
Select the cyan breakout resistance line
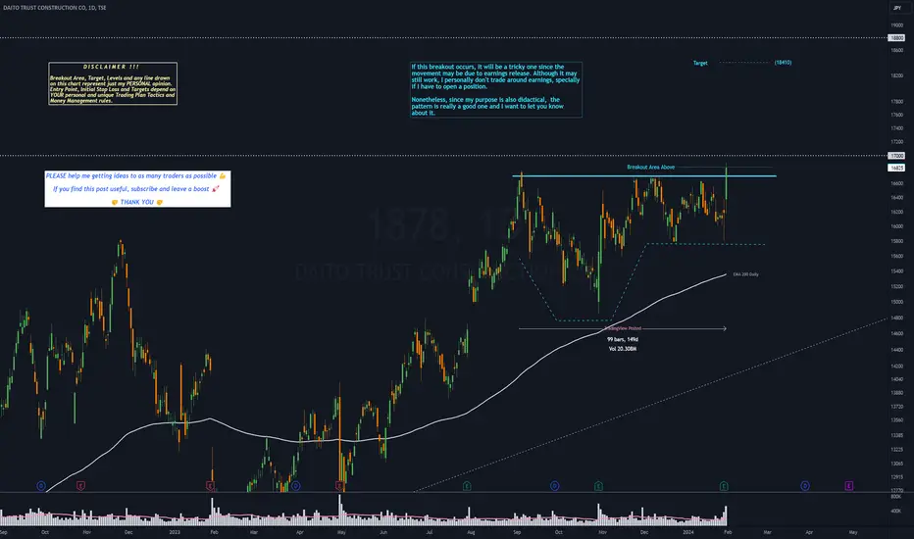click(644, 175)
